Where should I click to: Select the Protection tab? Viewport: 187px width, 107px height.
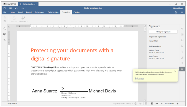coord(66,12)
